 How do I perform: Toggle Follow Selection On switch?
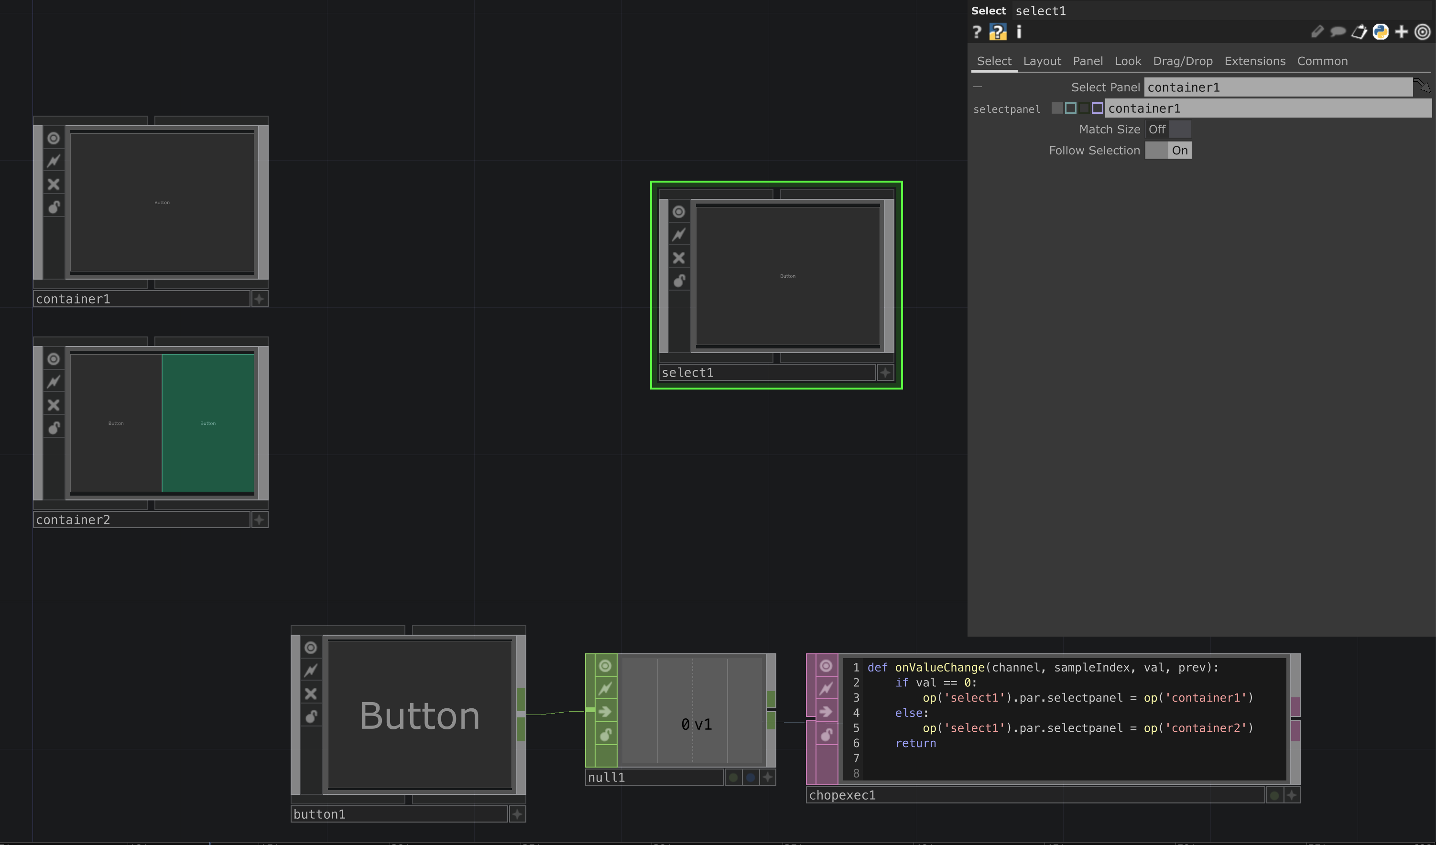(1168, 151)
